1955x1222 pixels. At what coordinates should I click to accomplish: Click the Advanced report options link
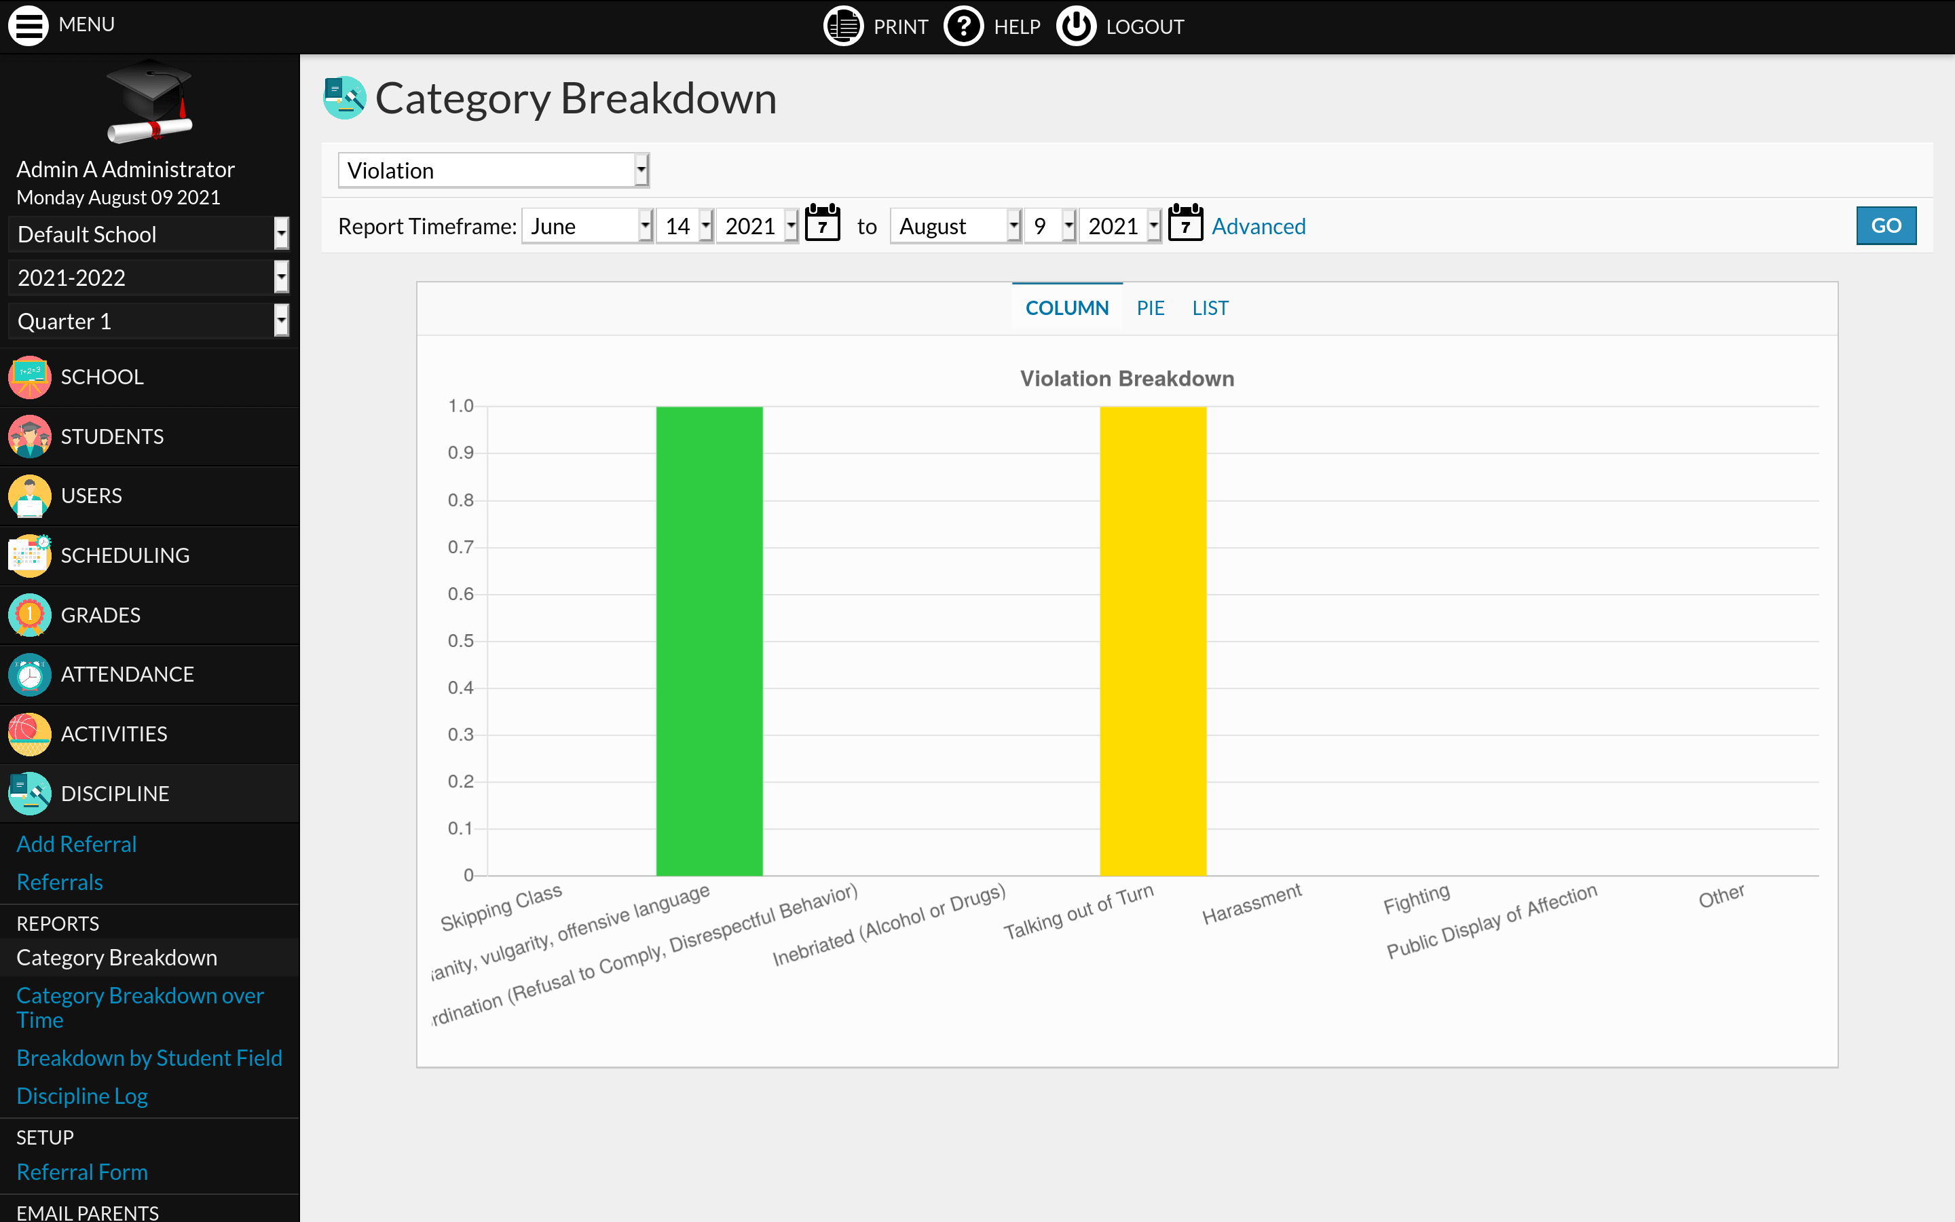point(1259,225)
